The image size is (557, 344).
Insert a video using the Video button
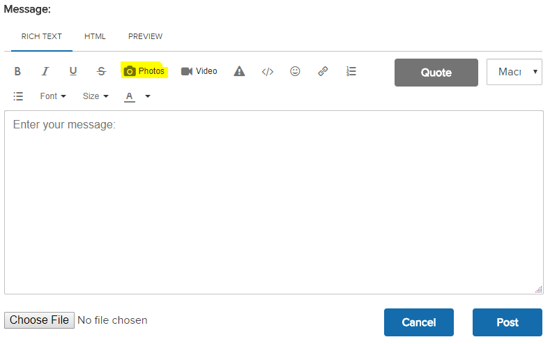pyautogui.click(x=199, y=71)
